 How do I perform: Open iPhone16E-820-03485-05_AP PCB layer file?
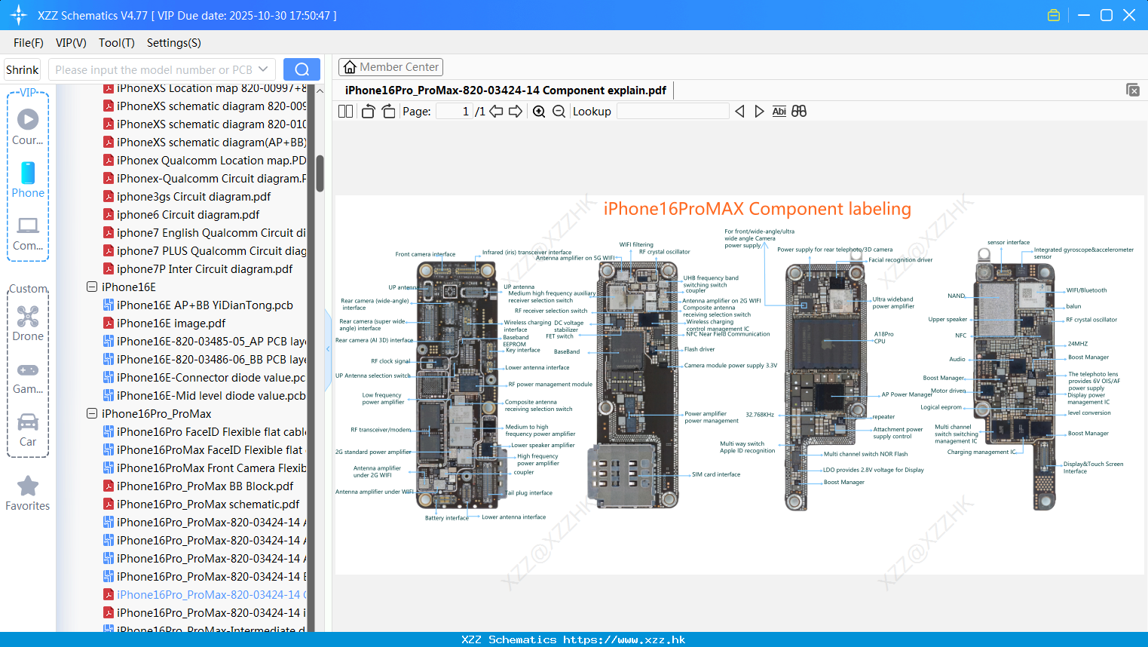point(204,341)
